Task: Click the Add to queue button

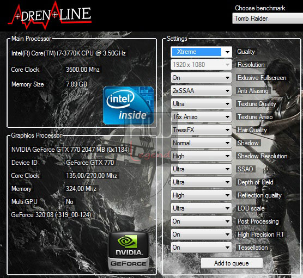Action: (x=232, y=263)
